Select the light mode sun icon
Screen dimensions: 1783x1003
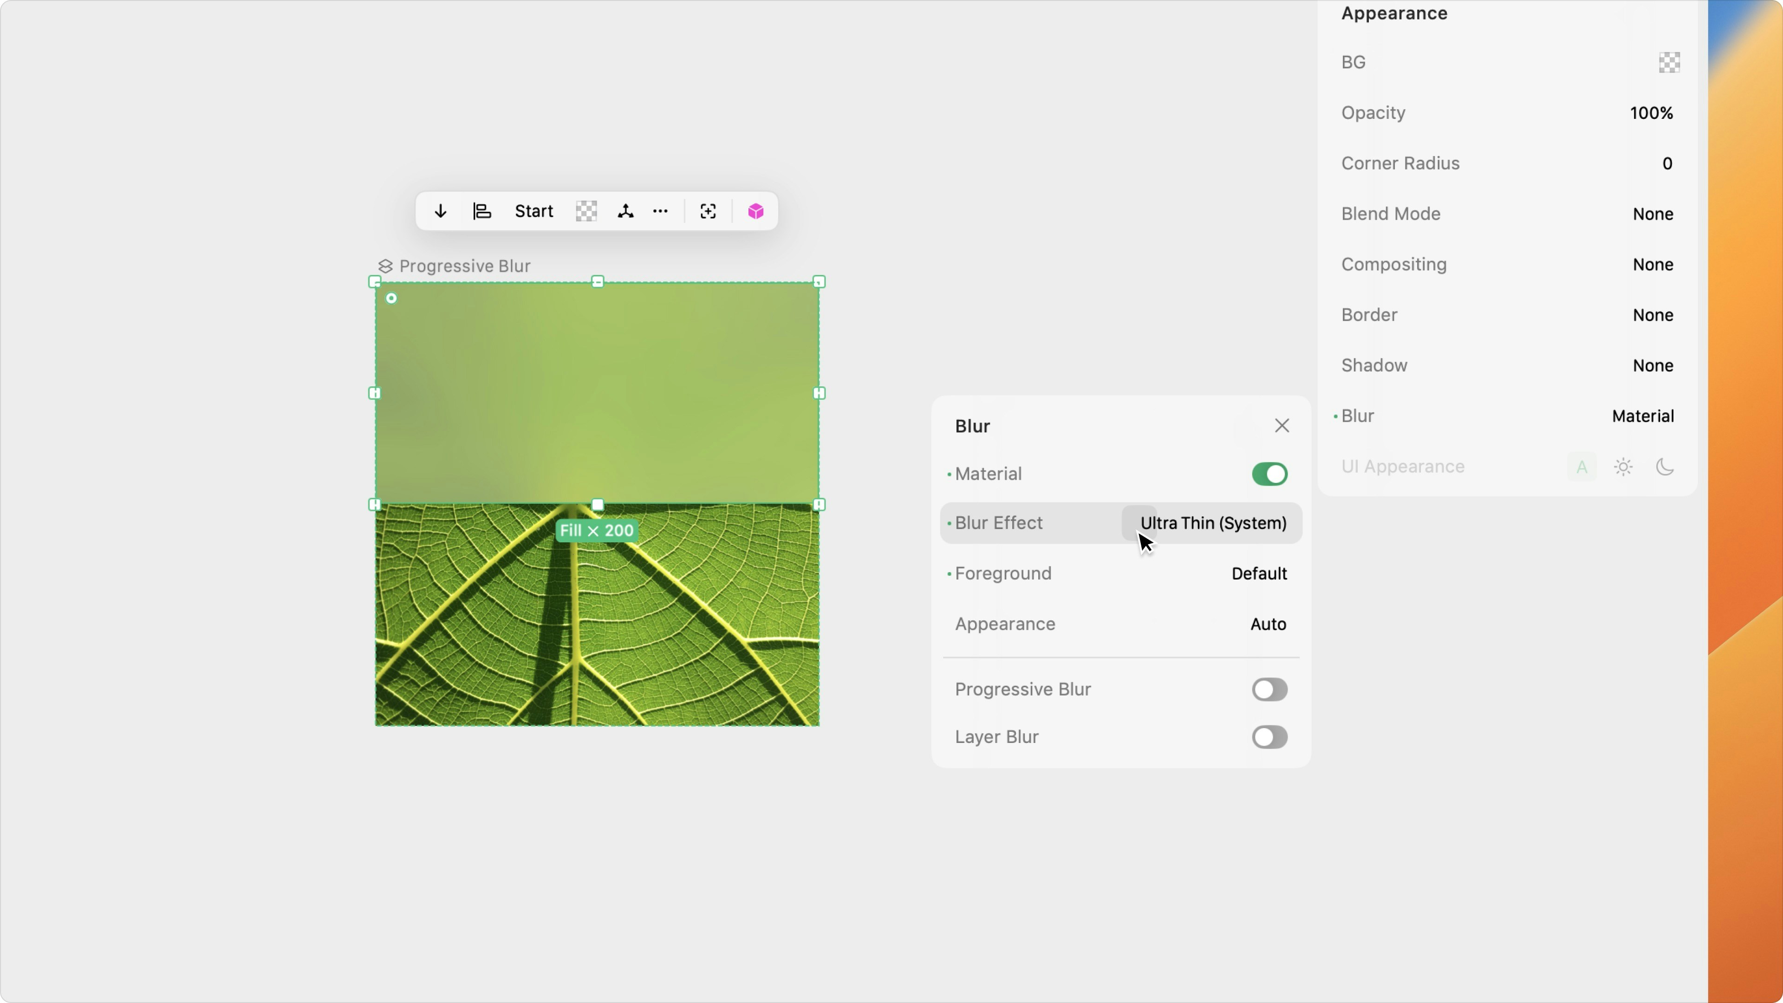(x=1623, y=467)
